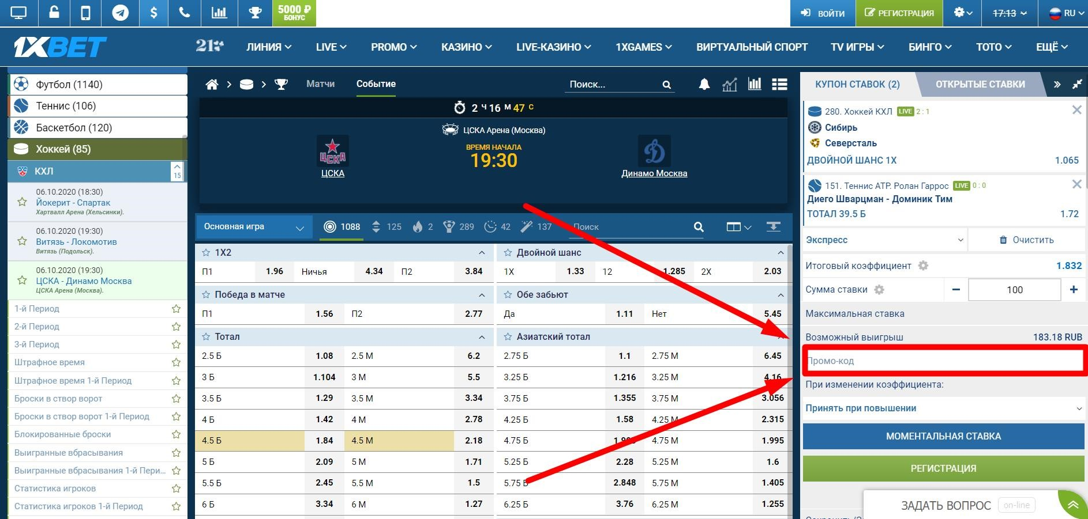
Task: Open the top Регистрация button
Action: 899,13
